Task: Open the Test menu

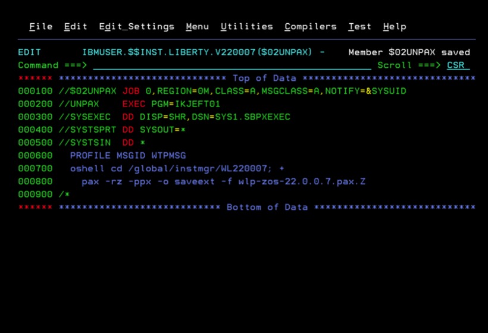Action: point(360,27)
